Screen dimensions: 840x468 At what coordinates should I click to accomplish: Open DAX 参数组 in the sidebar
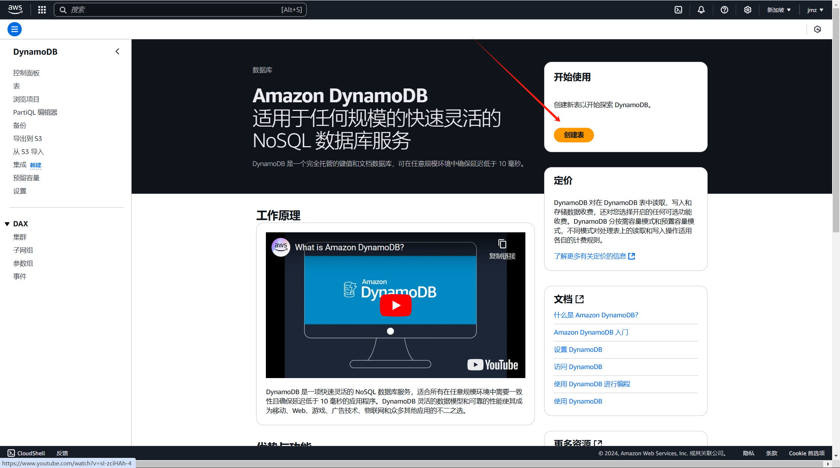[23, 263]
